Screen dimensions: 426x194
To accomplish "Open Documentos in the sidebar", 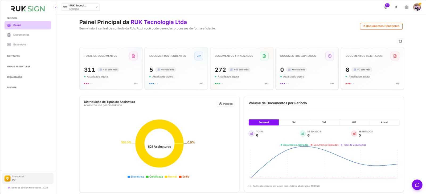I will [28, 35].
